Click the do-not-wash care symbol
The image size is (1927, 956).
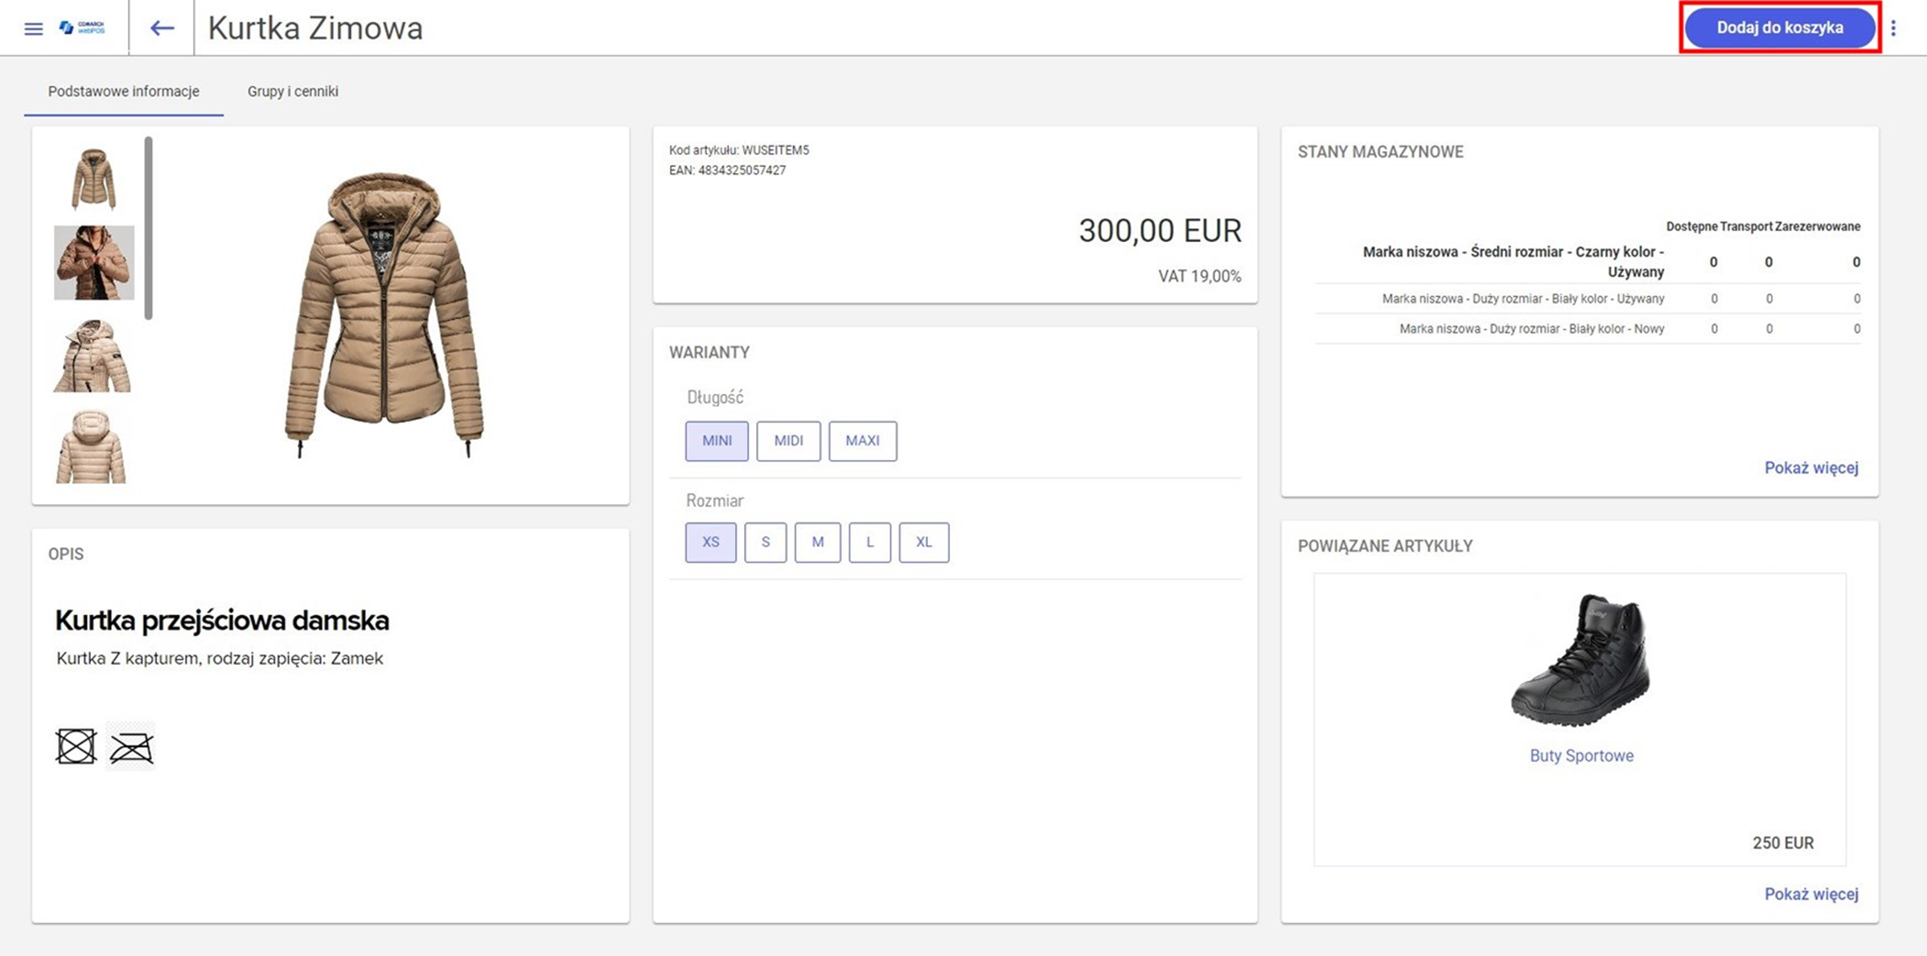pyautogui.click(x=76, y=746)
